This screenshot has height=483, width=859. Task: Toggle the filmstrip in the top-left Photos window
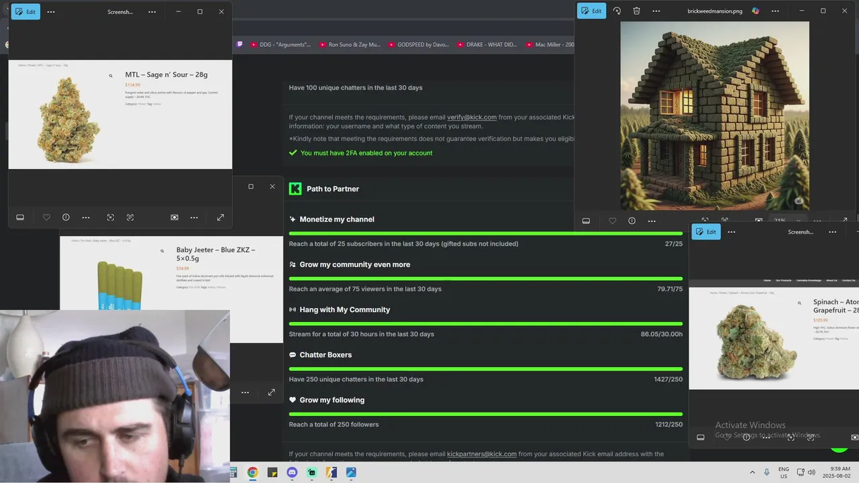(20, 217)
